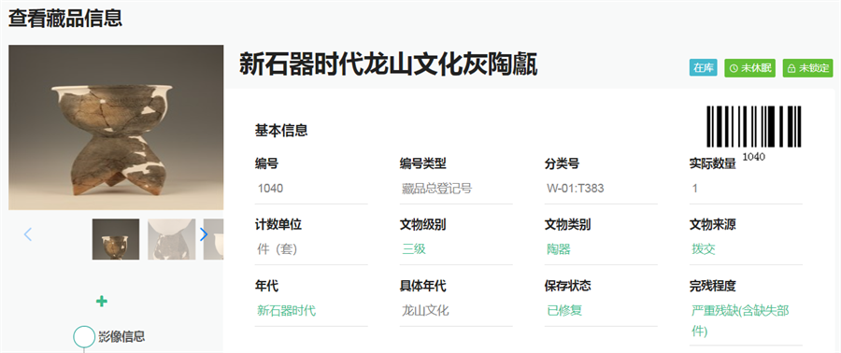Click the green plus add icon
Screen dimensions: 841x353
tap(101, 302)
